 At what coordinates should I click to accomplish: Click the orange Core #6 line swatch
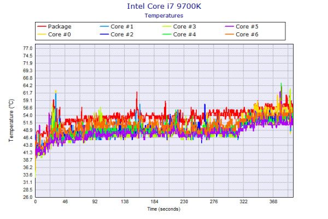click(229, 34)
